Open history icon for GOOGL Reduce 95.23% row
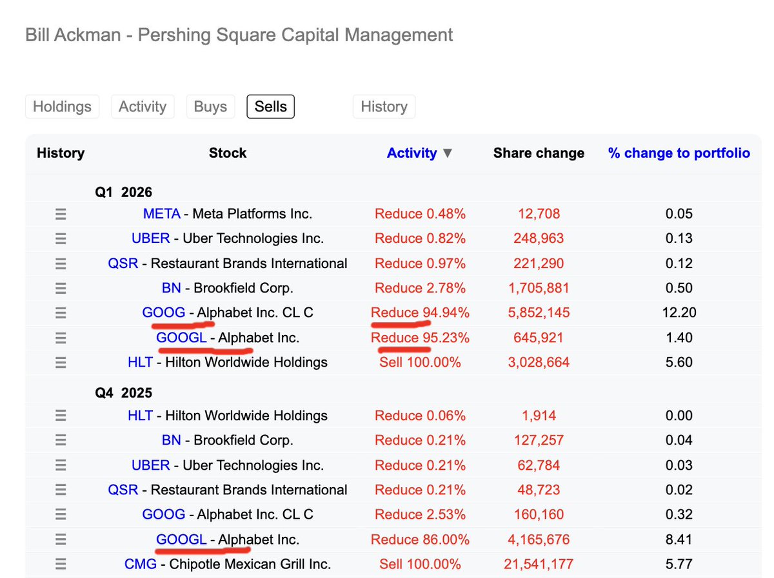Viewport: 774px width, 578px height. point(61,338)
